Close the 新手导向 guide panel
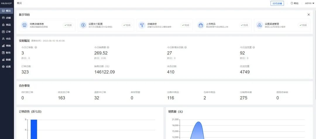Image resolution: width=316 pixels, height=139 pixels. 309,15
